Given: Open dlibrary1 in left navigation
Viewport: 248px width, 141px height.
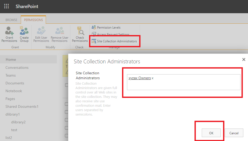Looking at the screenshot, I should [12, 114].
